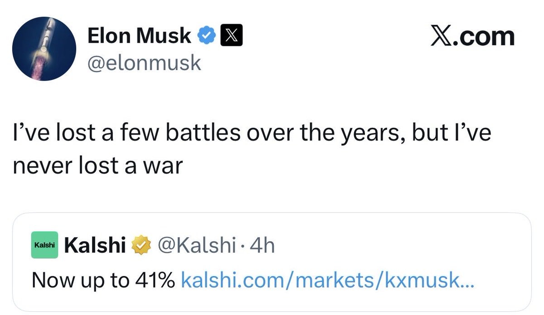Visit the @Kalshi handle
Viewport: 544px width, 315px height.
click(x=196, y=246)
